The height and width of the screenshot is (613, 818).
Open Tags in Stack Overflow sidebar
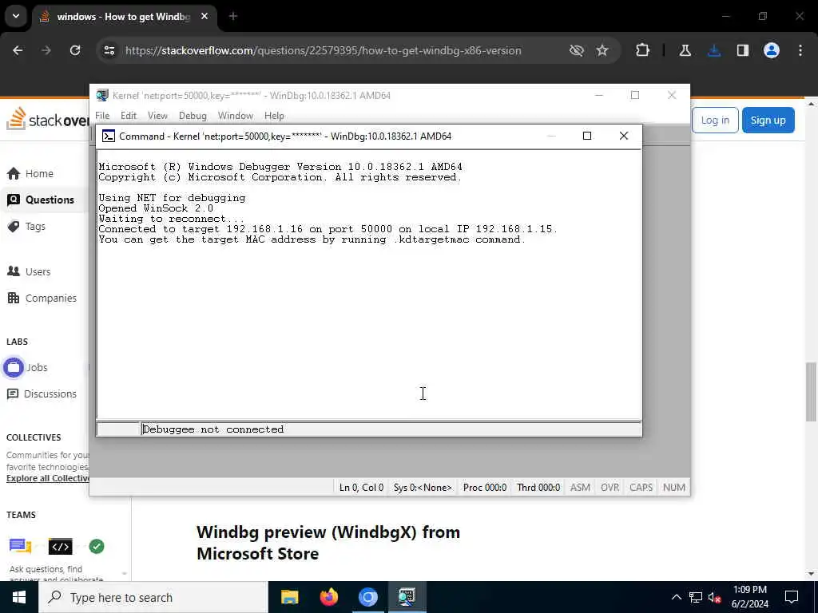point(35,226)
